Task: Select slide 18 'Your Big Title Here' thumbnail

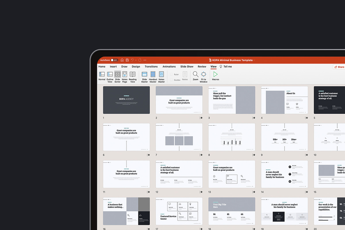Action: click(x=232, y=211)
